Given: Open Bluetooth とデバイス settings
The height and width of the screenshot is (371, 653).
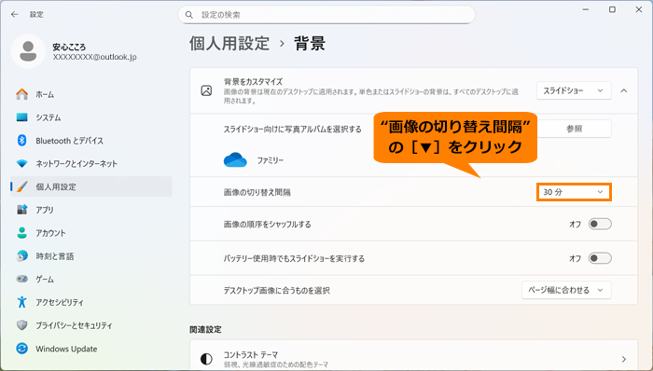Looking at the screenshot, I should 91,141.
